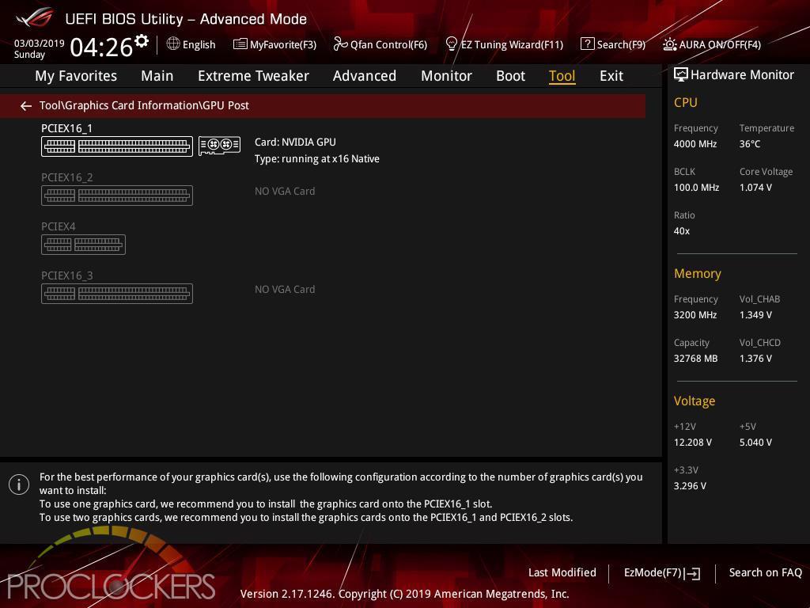Screen dimensions: 810x608
Task: Click the 'Card: NVIDIA GPU' text
Action: [x=295, y=142]
